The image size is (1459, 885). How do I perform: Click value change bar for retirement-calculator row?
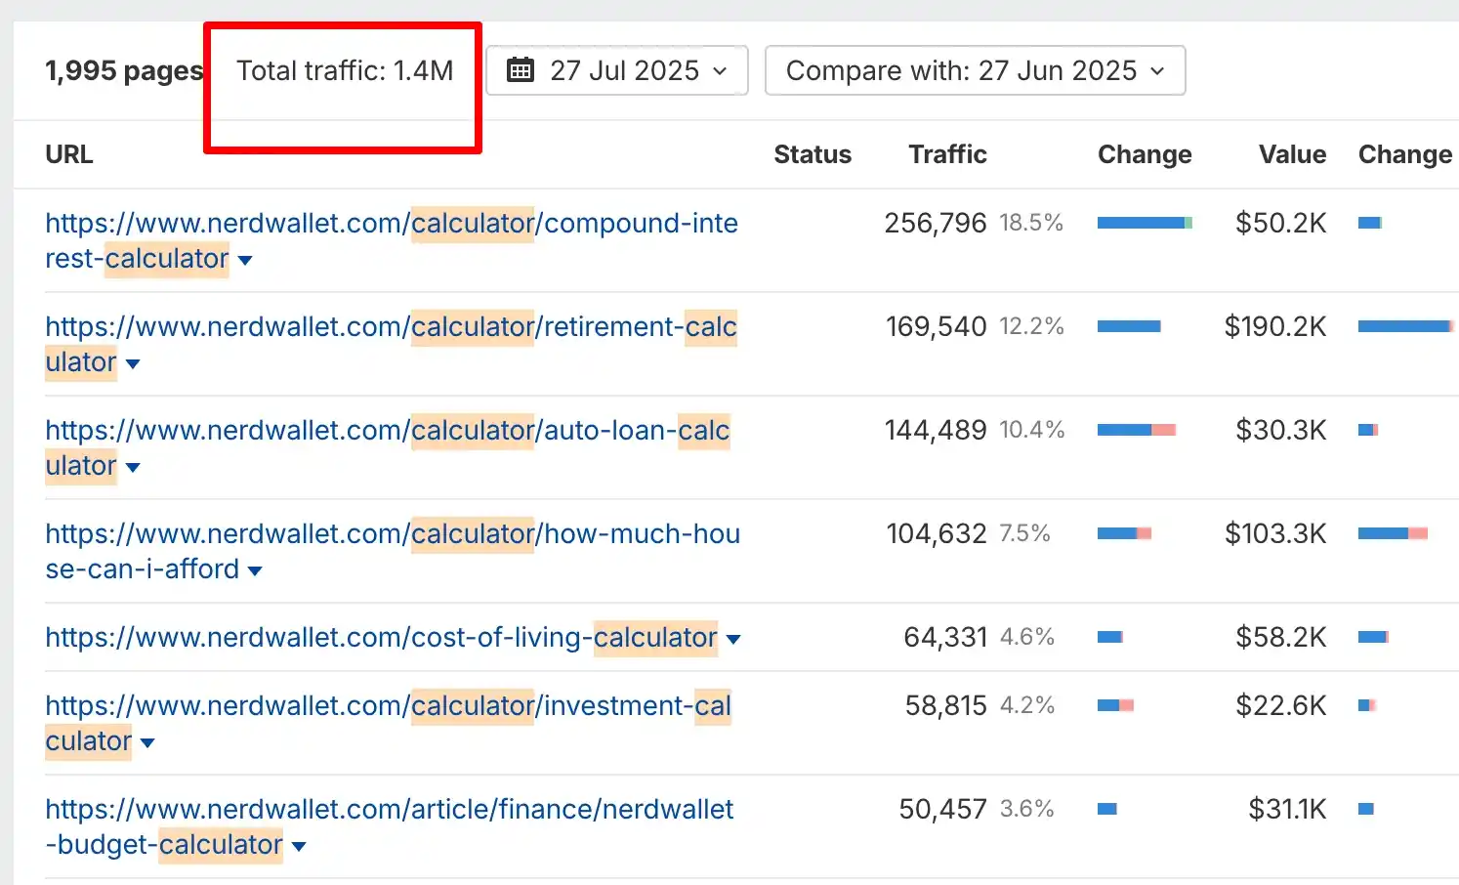1406,326
